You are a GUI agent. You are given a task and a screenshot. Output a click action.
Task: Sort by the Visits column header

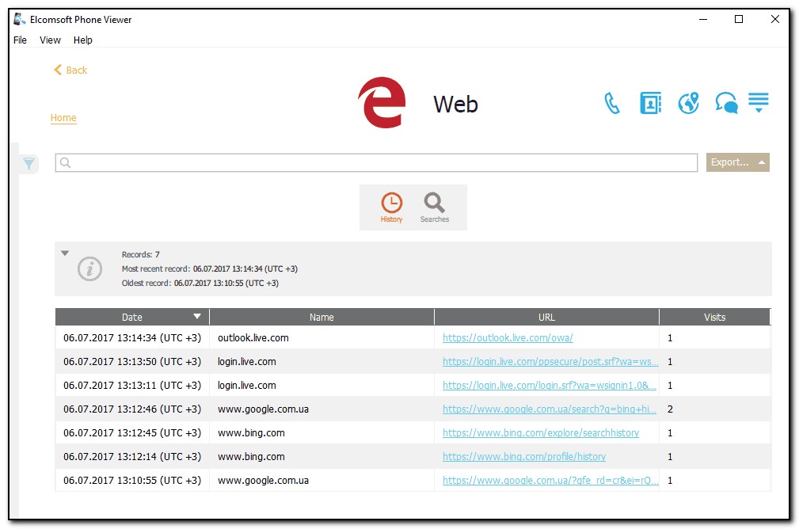coord(714,317)
